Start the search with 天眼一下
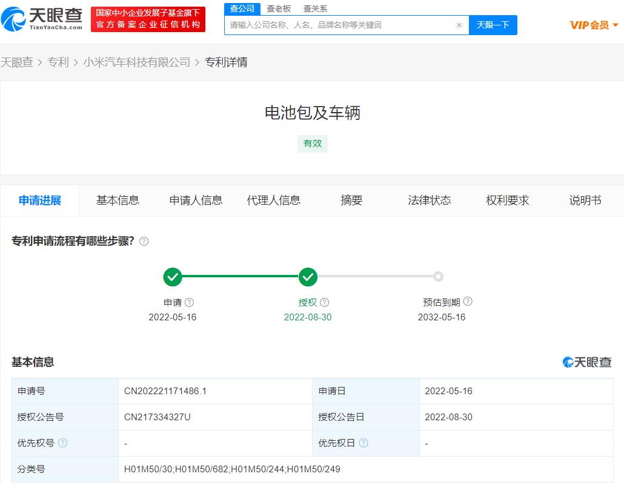This screenshot has width=624, height=485. [493, 25]
